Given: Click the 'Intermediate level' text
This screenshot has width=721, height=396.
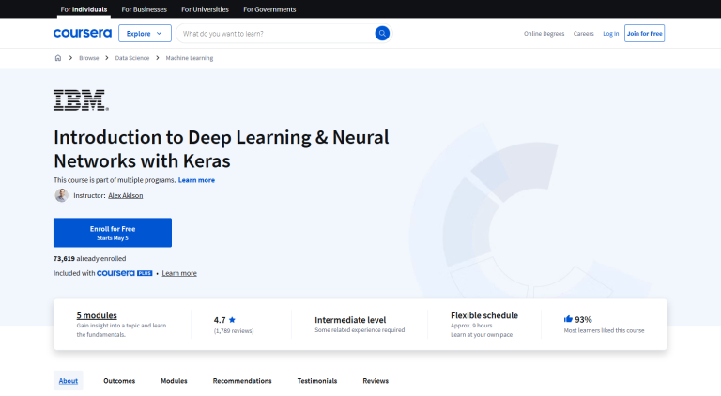Looking at the screenshot, I should tap(350, 320).
